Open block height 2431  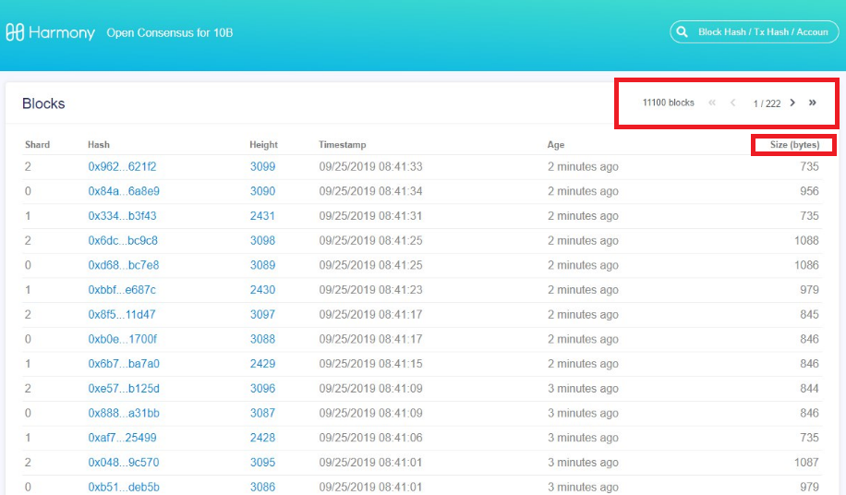click(x=262, y=216)
